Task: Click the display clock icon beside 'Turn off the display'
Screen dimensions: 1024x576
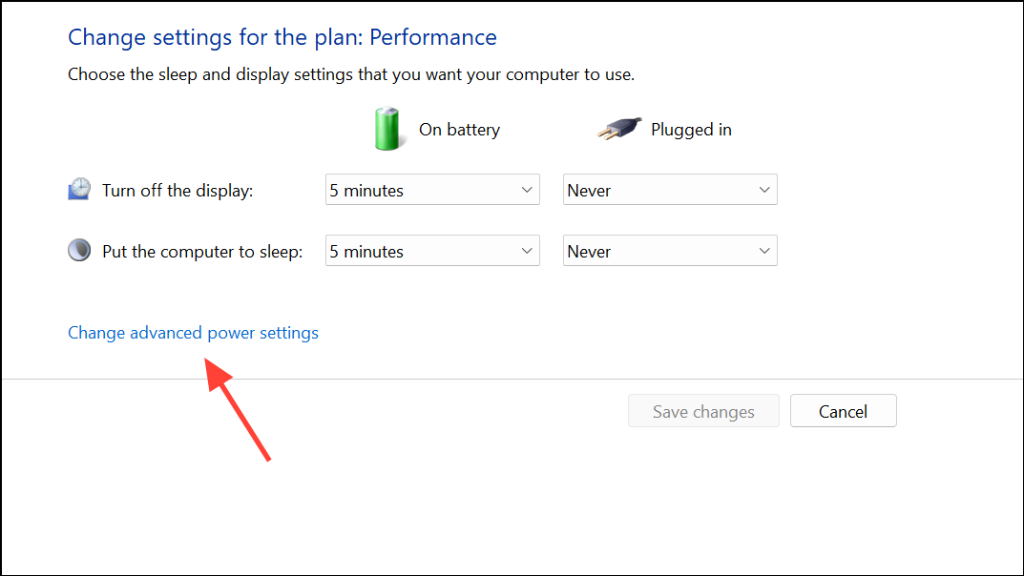Action: [x=79, y=189]
